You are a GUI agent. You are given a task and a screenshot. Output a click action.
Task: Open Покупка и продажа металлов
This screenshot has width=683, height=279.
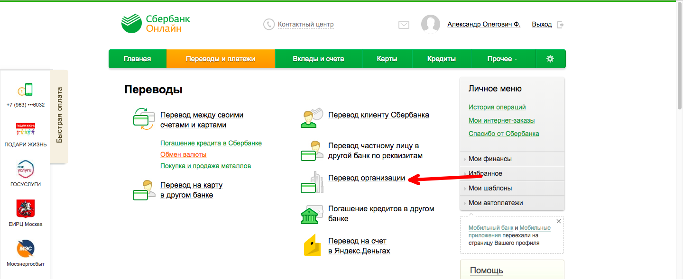pos(206,166)
